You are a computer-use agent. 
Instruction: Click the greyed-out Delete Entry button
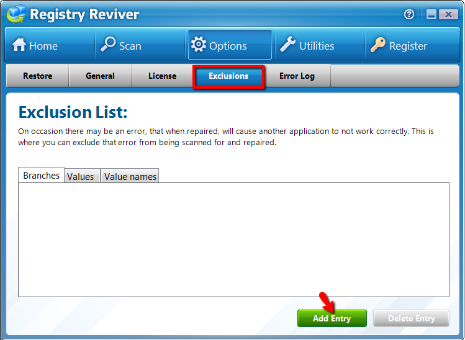pyautogui.click(x=411, y=318)
